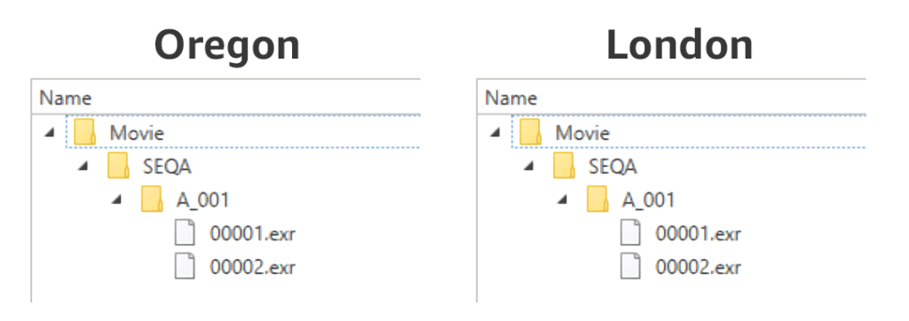The width and height of the screenshot is (909, 321).
Task: Click the A_001 folder icon under Oregon
Action: point(152,200)
